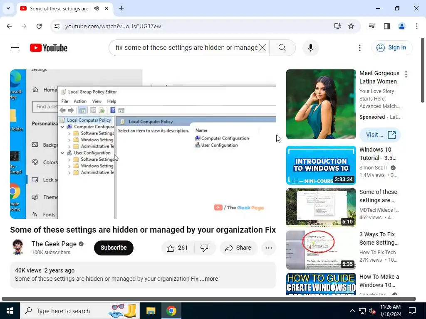Image resolution: width=426 pixels, height=319 pixels.
Task: Click the video title heading text
Action: coord(143,230)
